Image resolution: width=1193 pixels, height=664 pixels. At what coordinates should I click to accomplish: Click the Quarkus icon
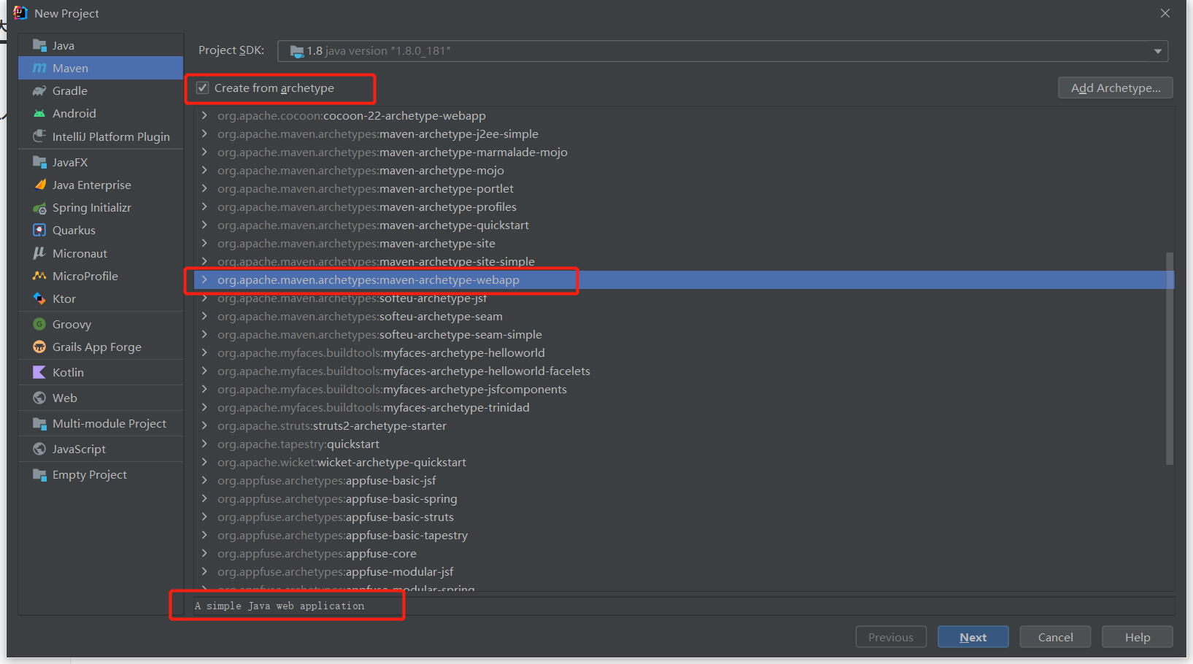pyautogui.click(x=39, y=230)
